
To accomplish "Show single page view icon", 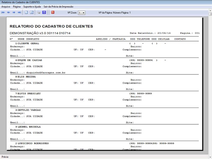I will (x=26, y=12).
